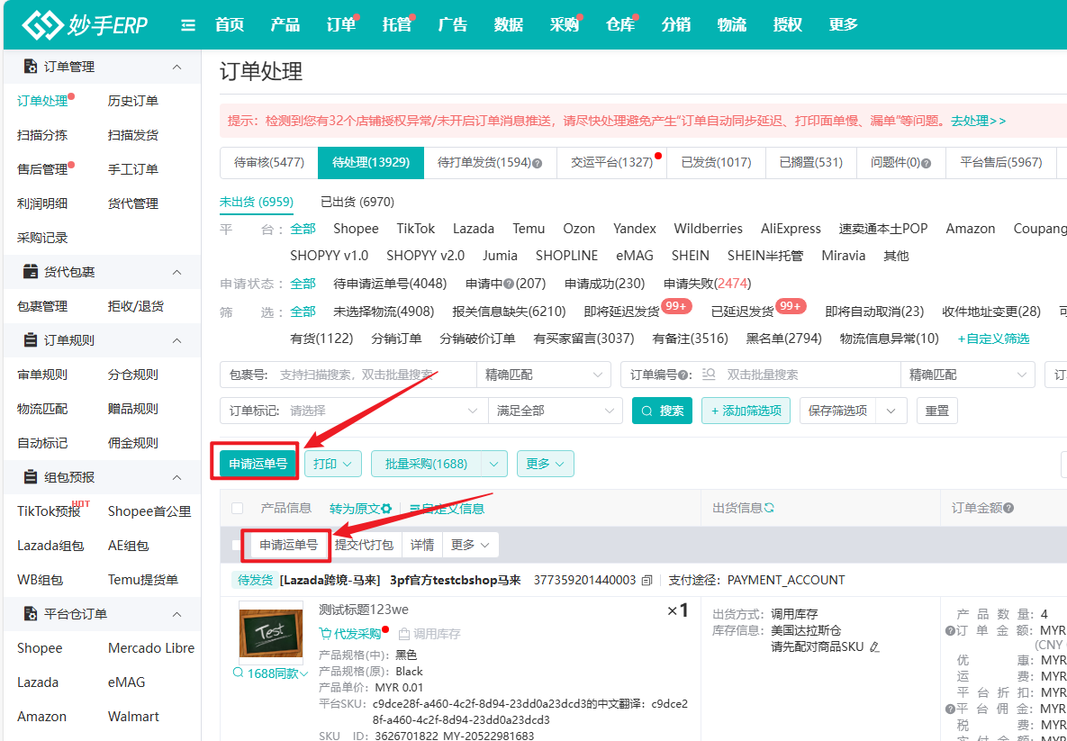Viewport: 1067px width, 741px height.
Task: Switch to the 待审核(5477) tab
Action: pyautogui.click(x=269, y=163)
